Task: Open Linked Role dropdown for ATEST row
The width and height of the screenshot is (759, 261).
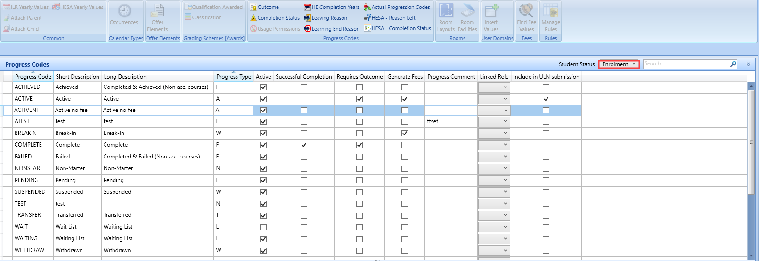Action: point(494,121)
